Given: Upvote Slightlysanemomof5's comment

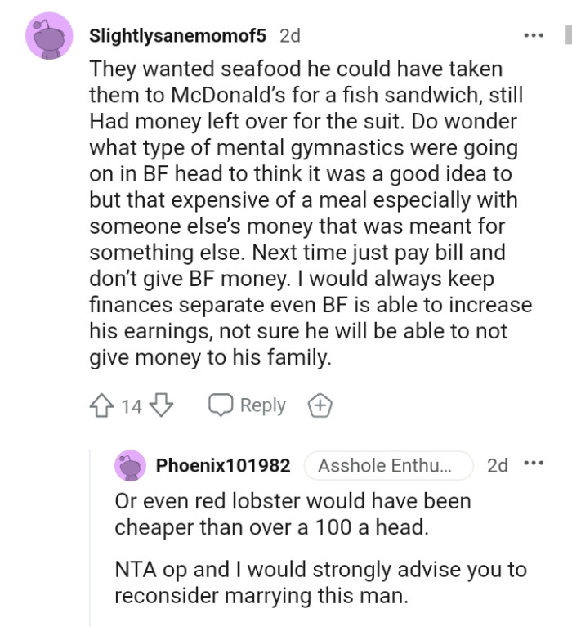Looking at the screenshot, I should point(102,405).
